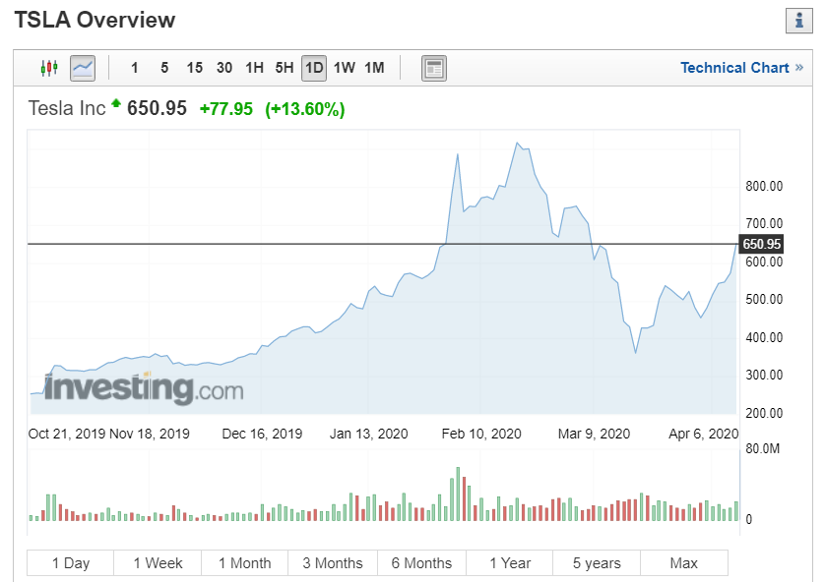
Task: Switch to candlestick chart type
Action: (x=49, y=68)
